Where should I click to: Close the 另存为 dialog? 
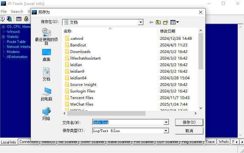tap(201, 12)
